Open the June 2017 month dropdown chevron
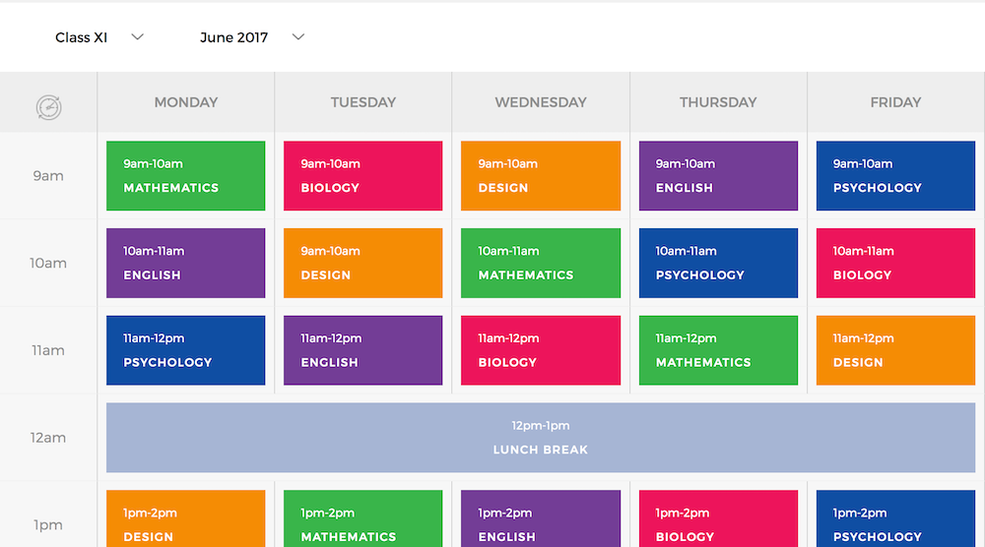This screenshot has height=547, width=985. pos(298,37)
